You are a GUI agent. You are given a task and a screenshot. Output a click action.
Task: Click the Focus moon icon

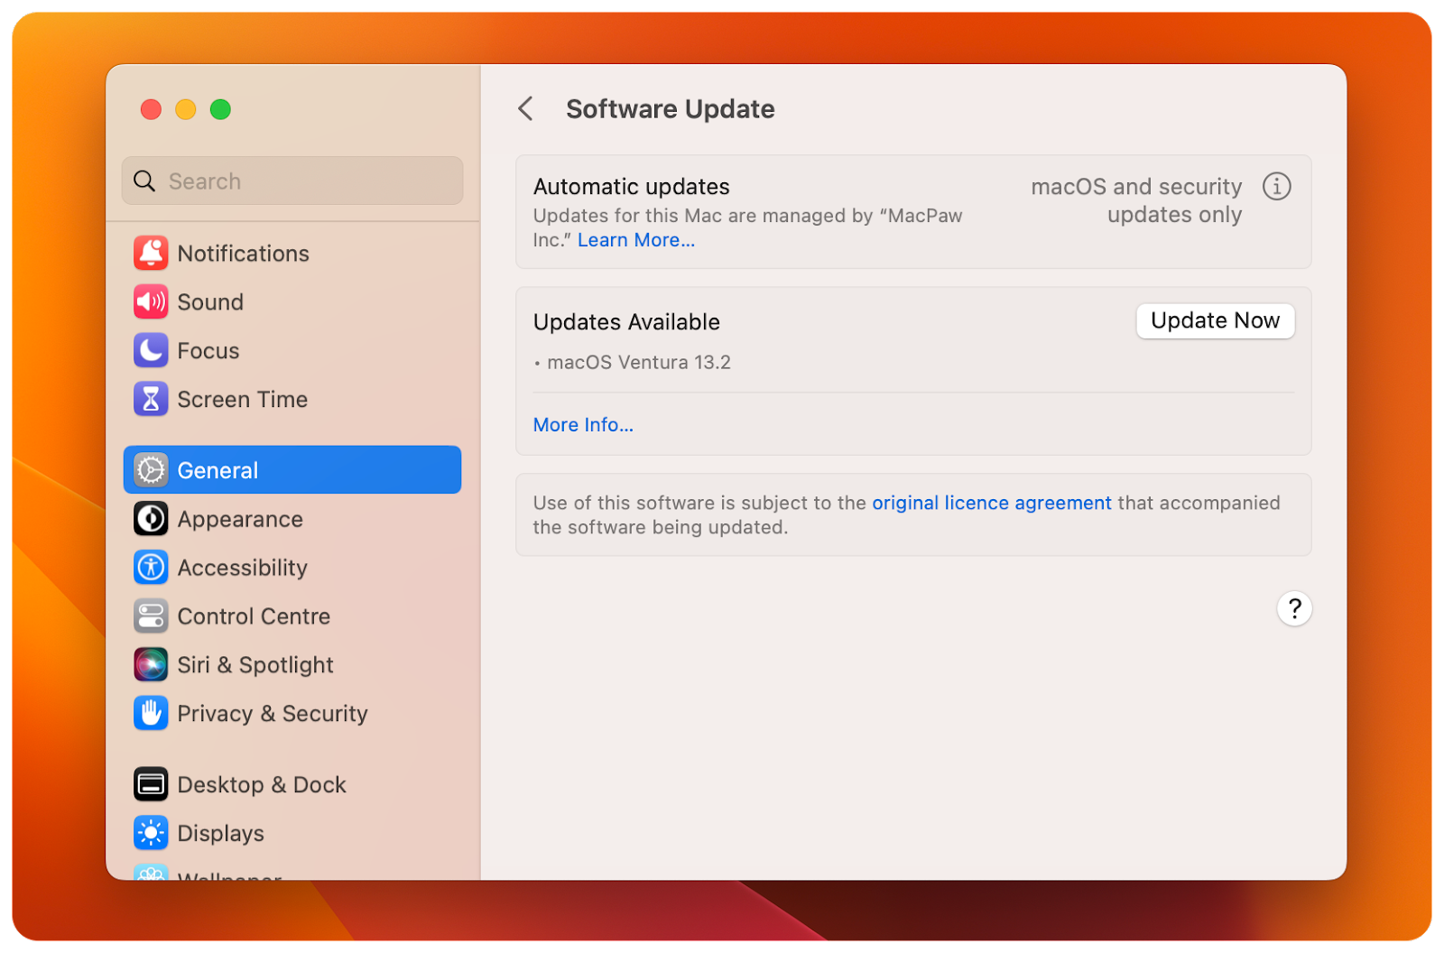coord(151,351)
